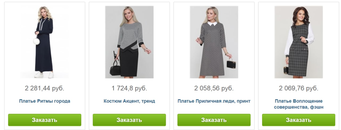This screenshot has width=341, height=130.
Task: Select the 2 281,44 руб. price
Action: coord(44,88)
